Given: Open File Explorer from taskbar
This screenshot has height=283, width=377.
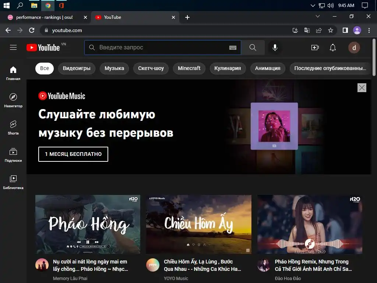Looking at the screenshot, I should (x=34, y=5).
